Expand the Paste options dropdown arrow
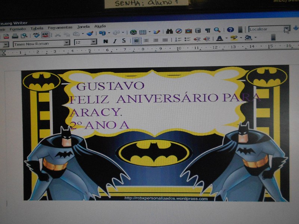 pyautogui.click(x=83, y=34)
